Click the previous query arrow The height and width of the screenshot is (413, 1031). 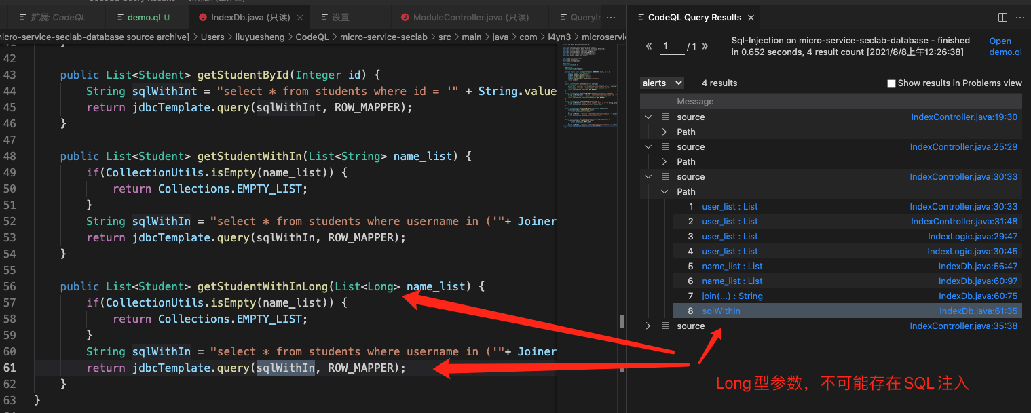(x=649, y=46)
